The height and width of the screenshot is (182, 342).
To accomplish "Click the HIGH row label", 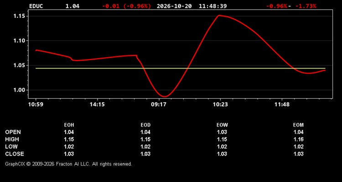I will (x=12, y=139).
